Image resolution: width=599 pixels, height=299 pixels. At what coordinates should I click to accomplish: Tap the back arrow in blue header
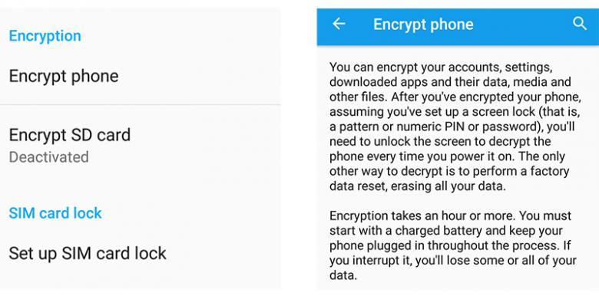[x=339, y=24]
